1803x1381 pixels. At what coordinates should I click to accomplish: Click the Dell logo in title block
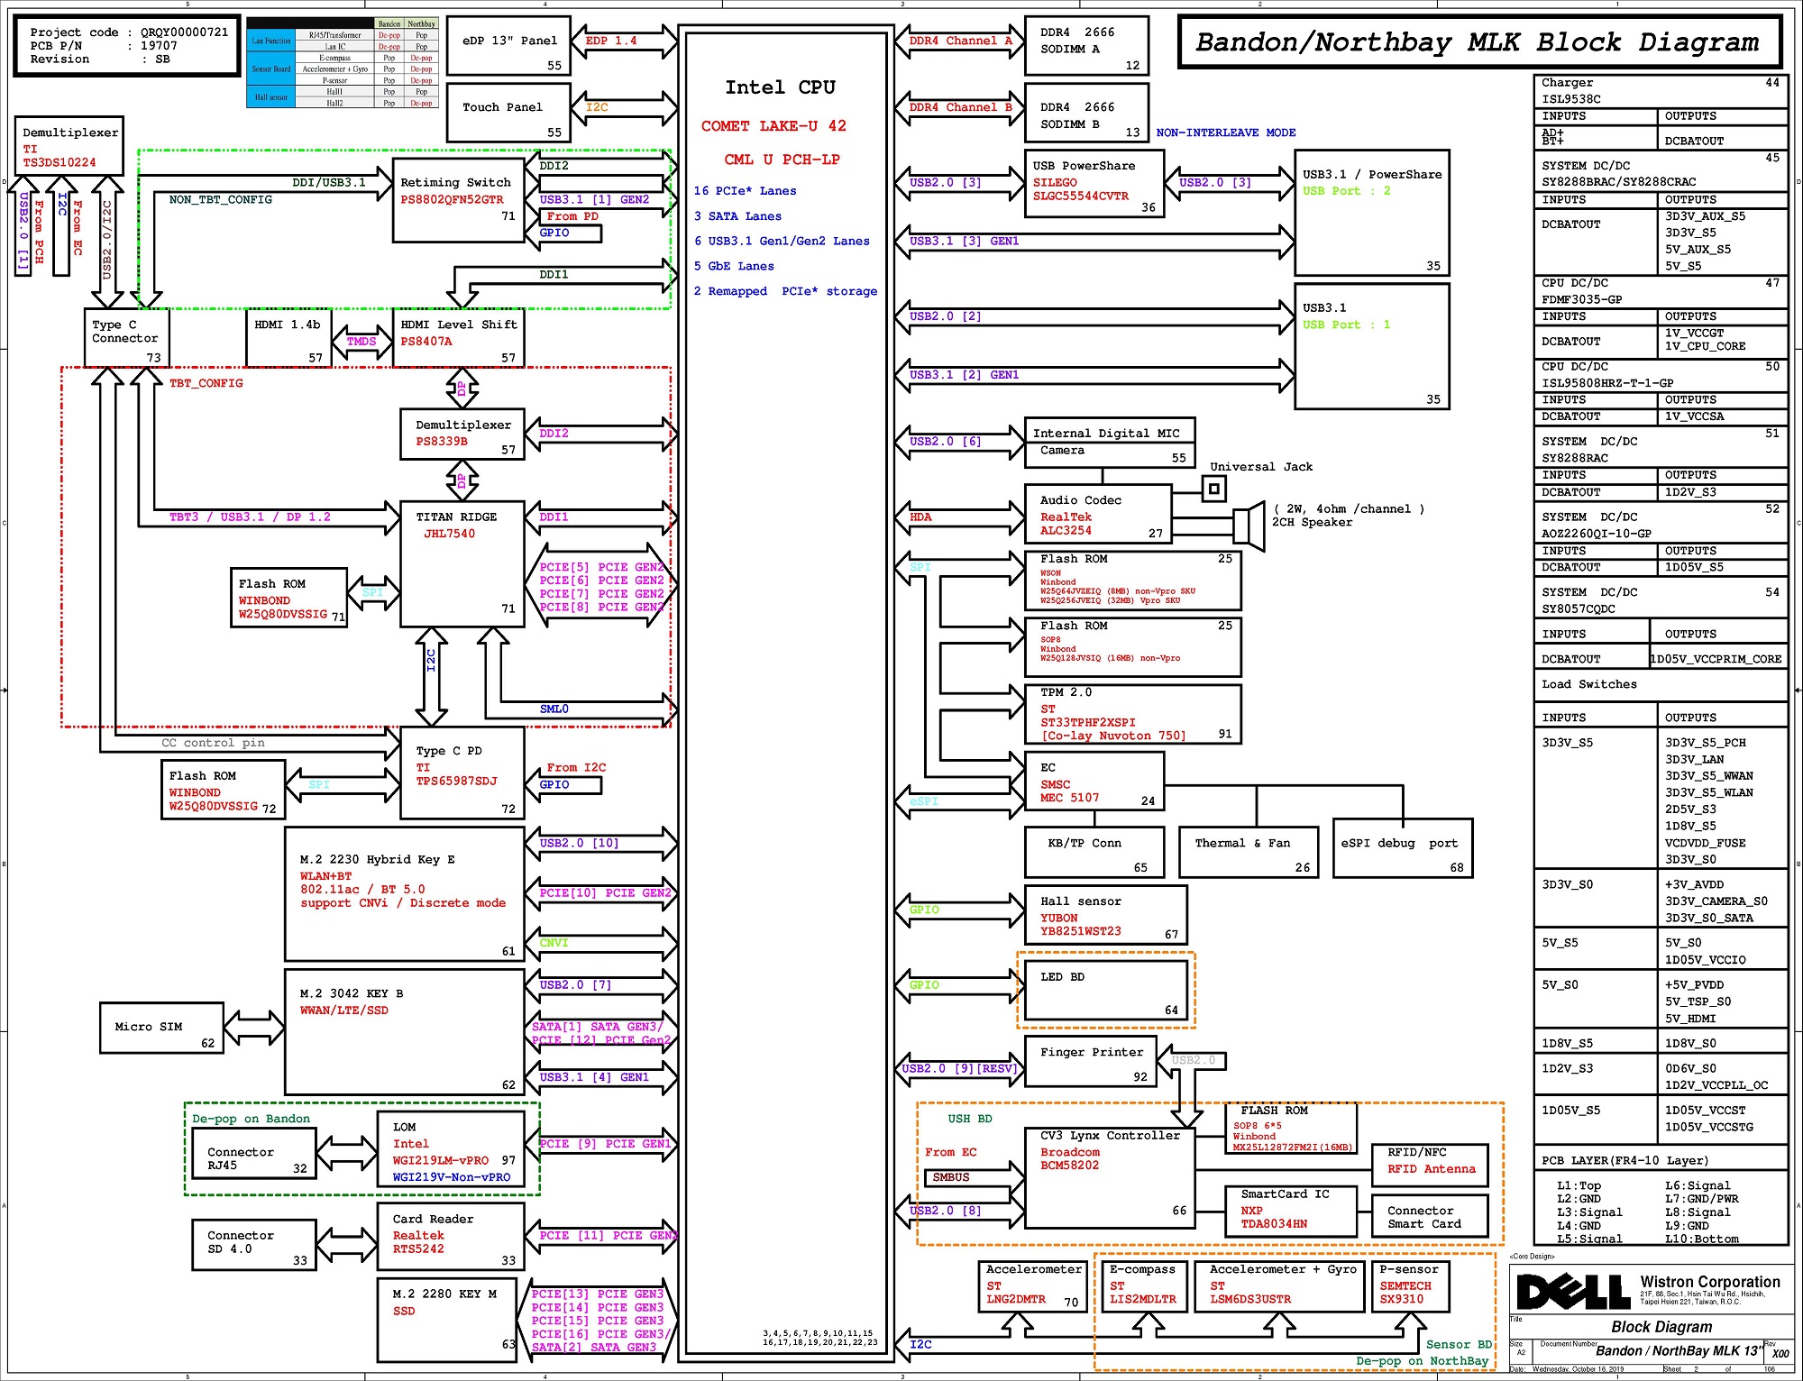[x=1572, y=1292]
